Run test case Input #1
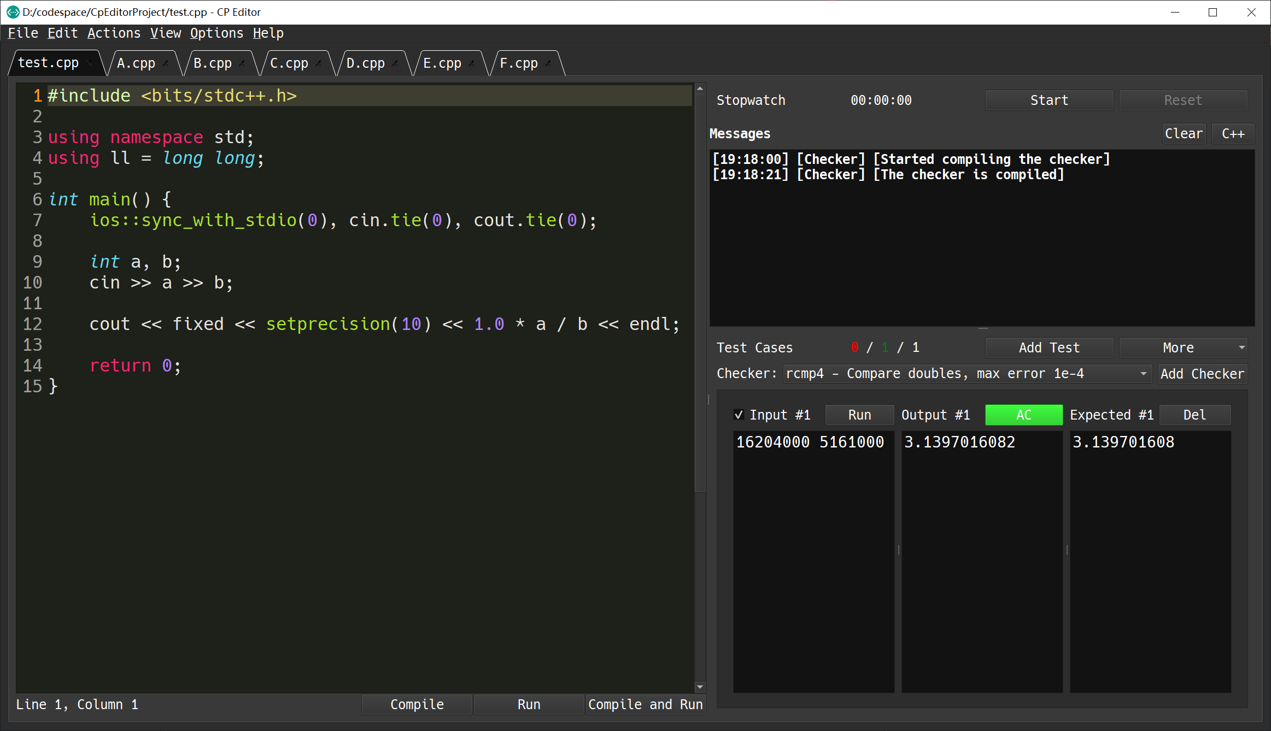Image resolution: width=1271 pixels, height=731 pixels. (859, 415)
